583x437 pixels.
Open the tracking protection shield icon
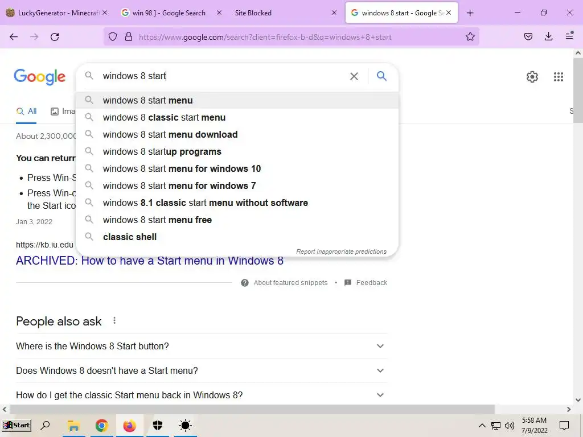point(113,36)
